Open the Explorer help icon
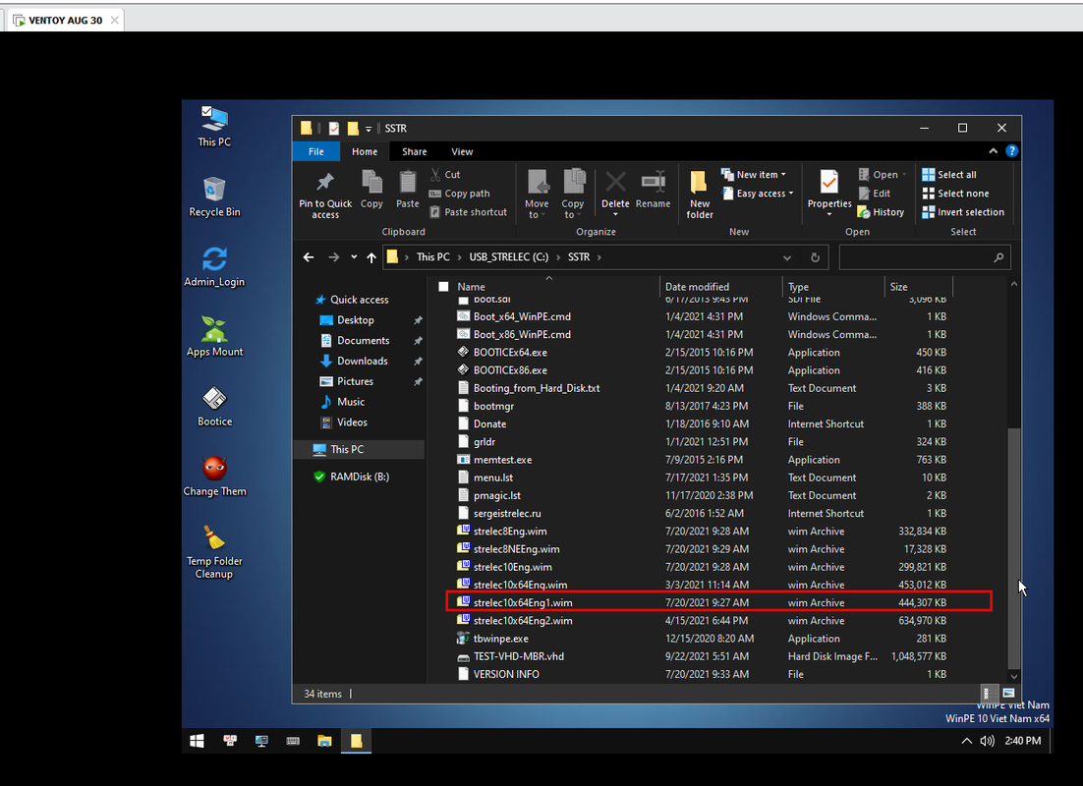This screenshot has width=1083, height=786. point(1012,151)
